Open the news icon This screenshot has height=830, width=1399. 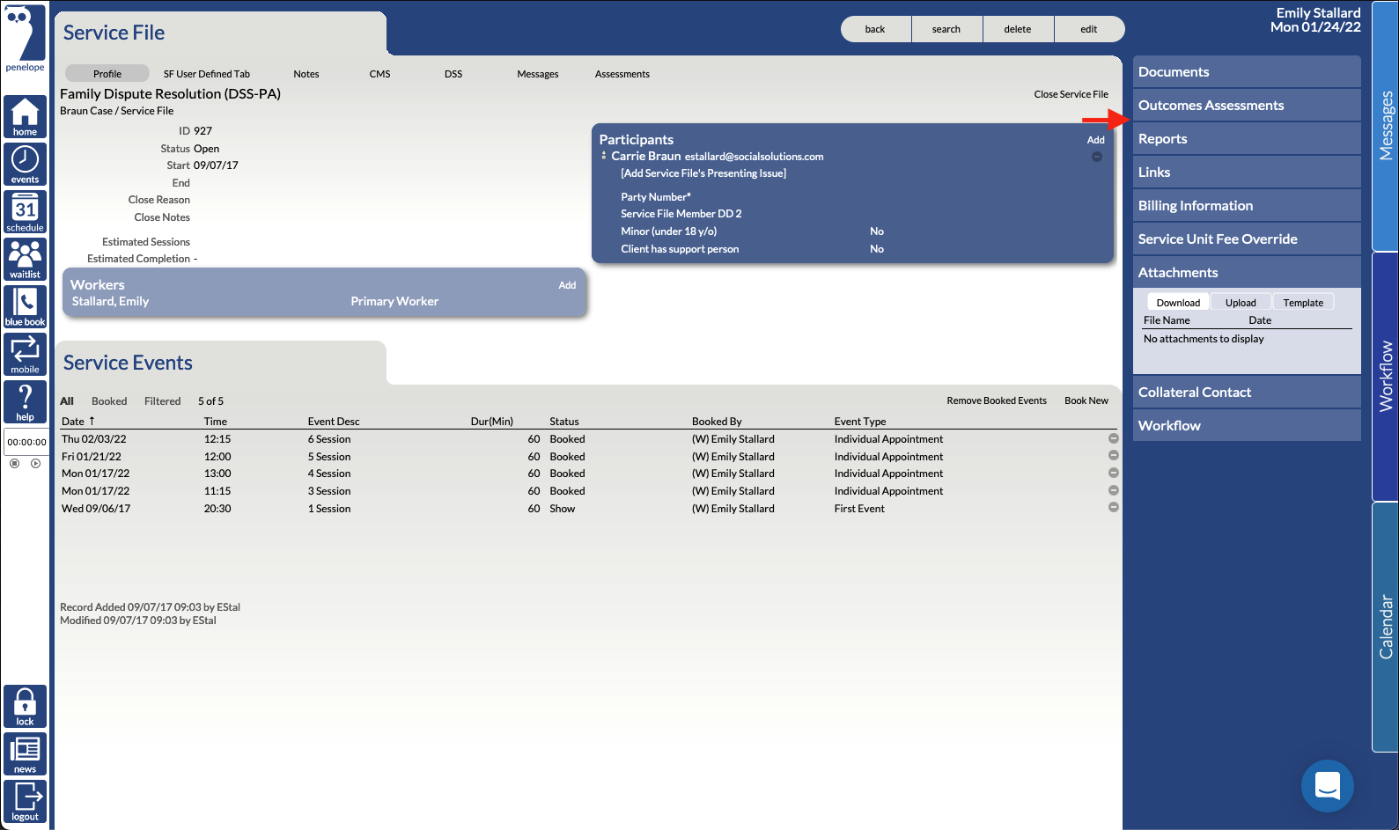(25, 754)
